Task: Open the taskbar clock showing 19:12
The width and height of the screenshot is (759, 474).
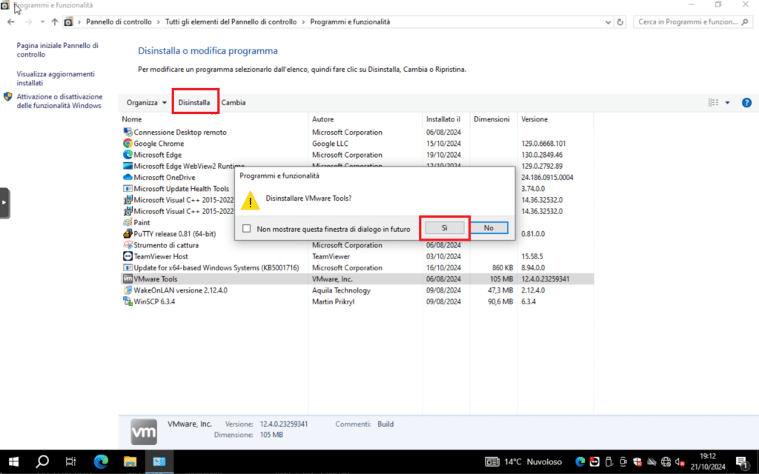Action: tap(708, 461)
